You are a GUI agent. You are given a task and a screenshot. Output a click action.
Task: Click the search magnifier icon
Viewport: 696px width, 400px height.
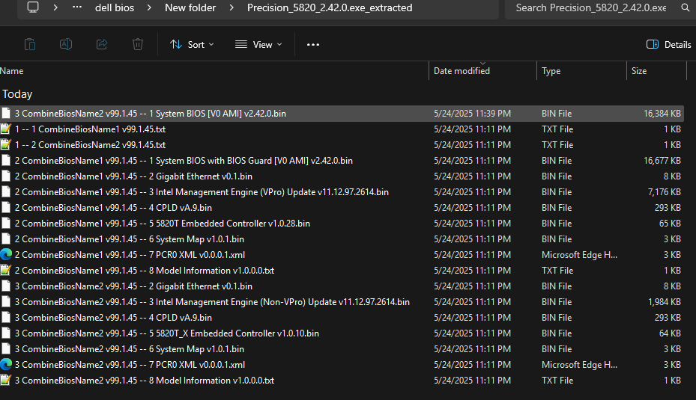[686, 7]
